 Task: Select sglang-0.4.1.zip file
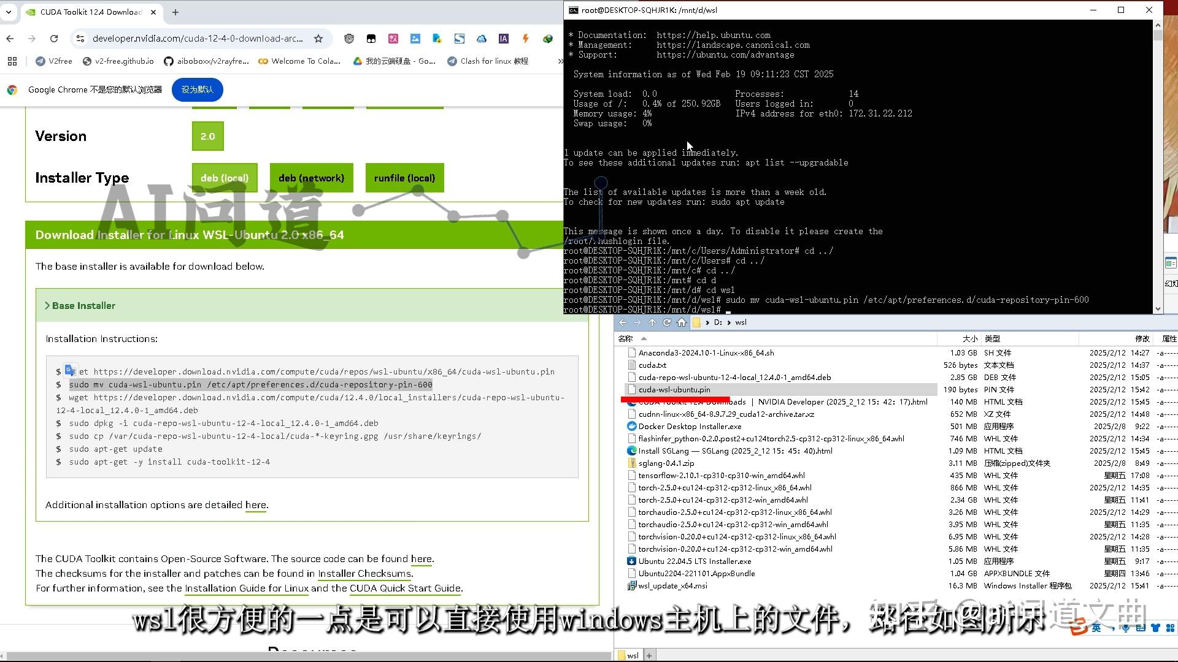(666, 463)
